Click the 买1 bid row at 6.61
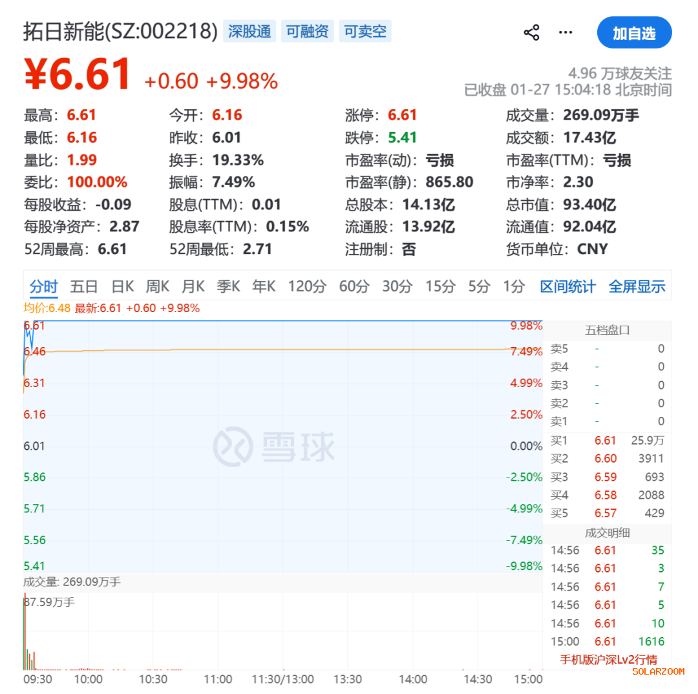 606,441
